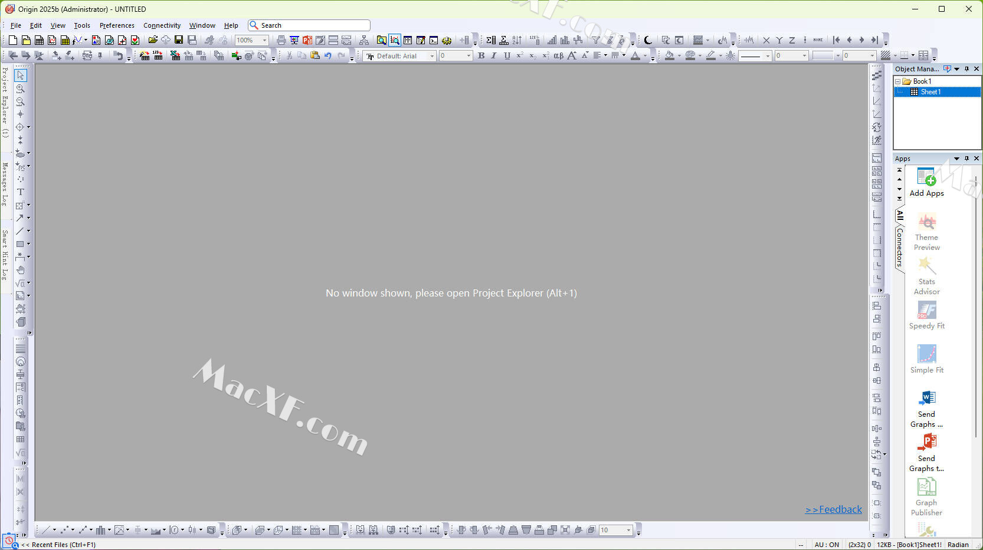This screenshot has height=550, width=983.
Task: Create a new project with the New Project icon
Action: pyautogui.click(x=13, y=40)
